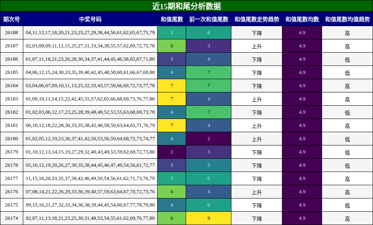Click previous tail value 6 in row 26188

pos(209,33)
